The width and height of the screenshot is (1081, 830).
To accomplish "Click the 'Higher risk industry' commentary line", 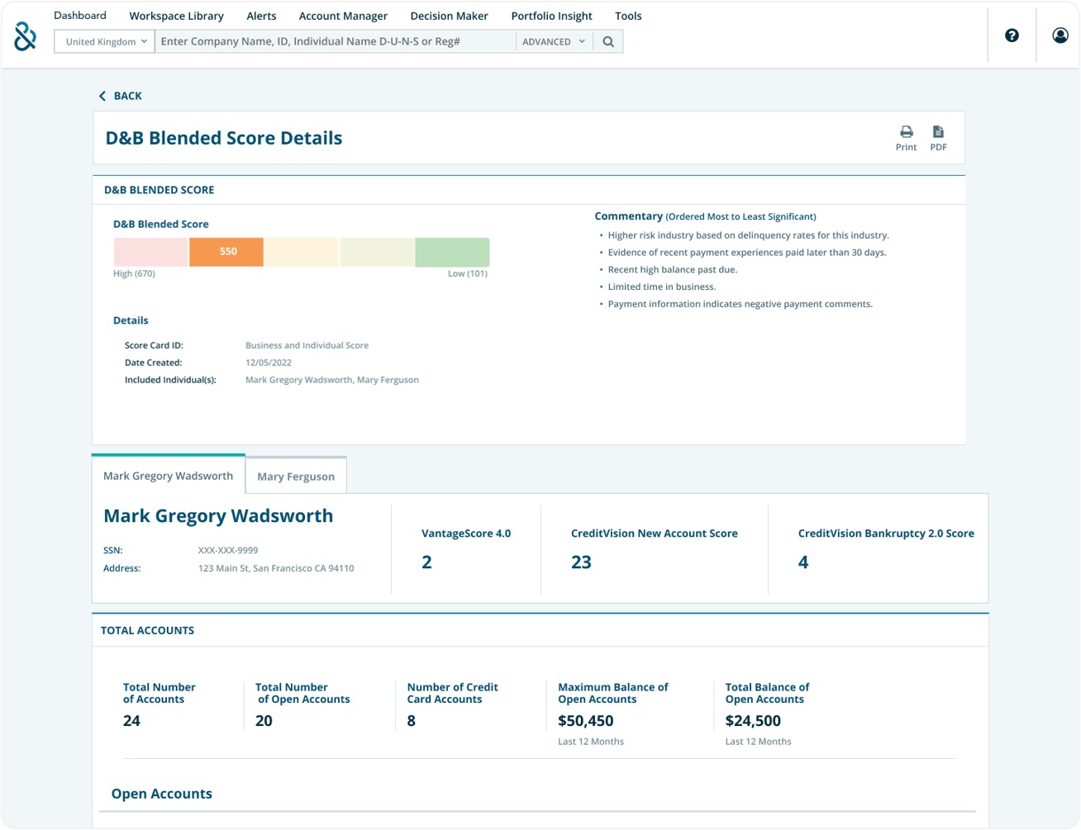I will coord(749,235).
